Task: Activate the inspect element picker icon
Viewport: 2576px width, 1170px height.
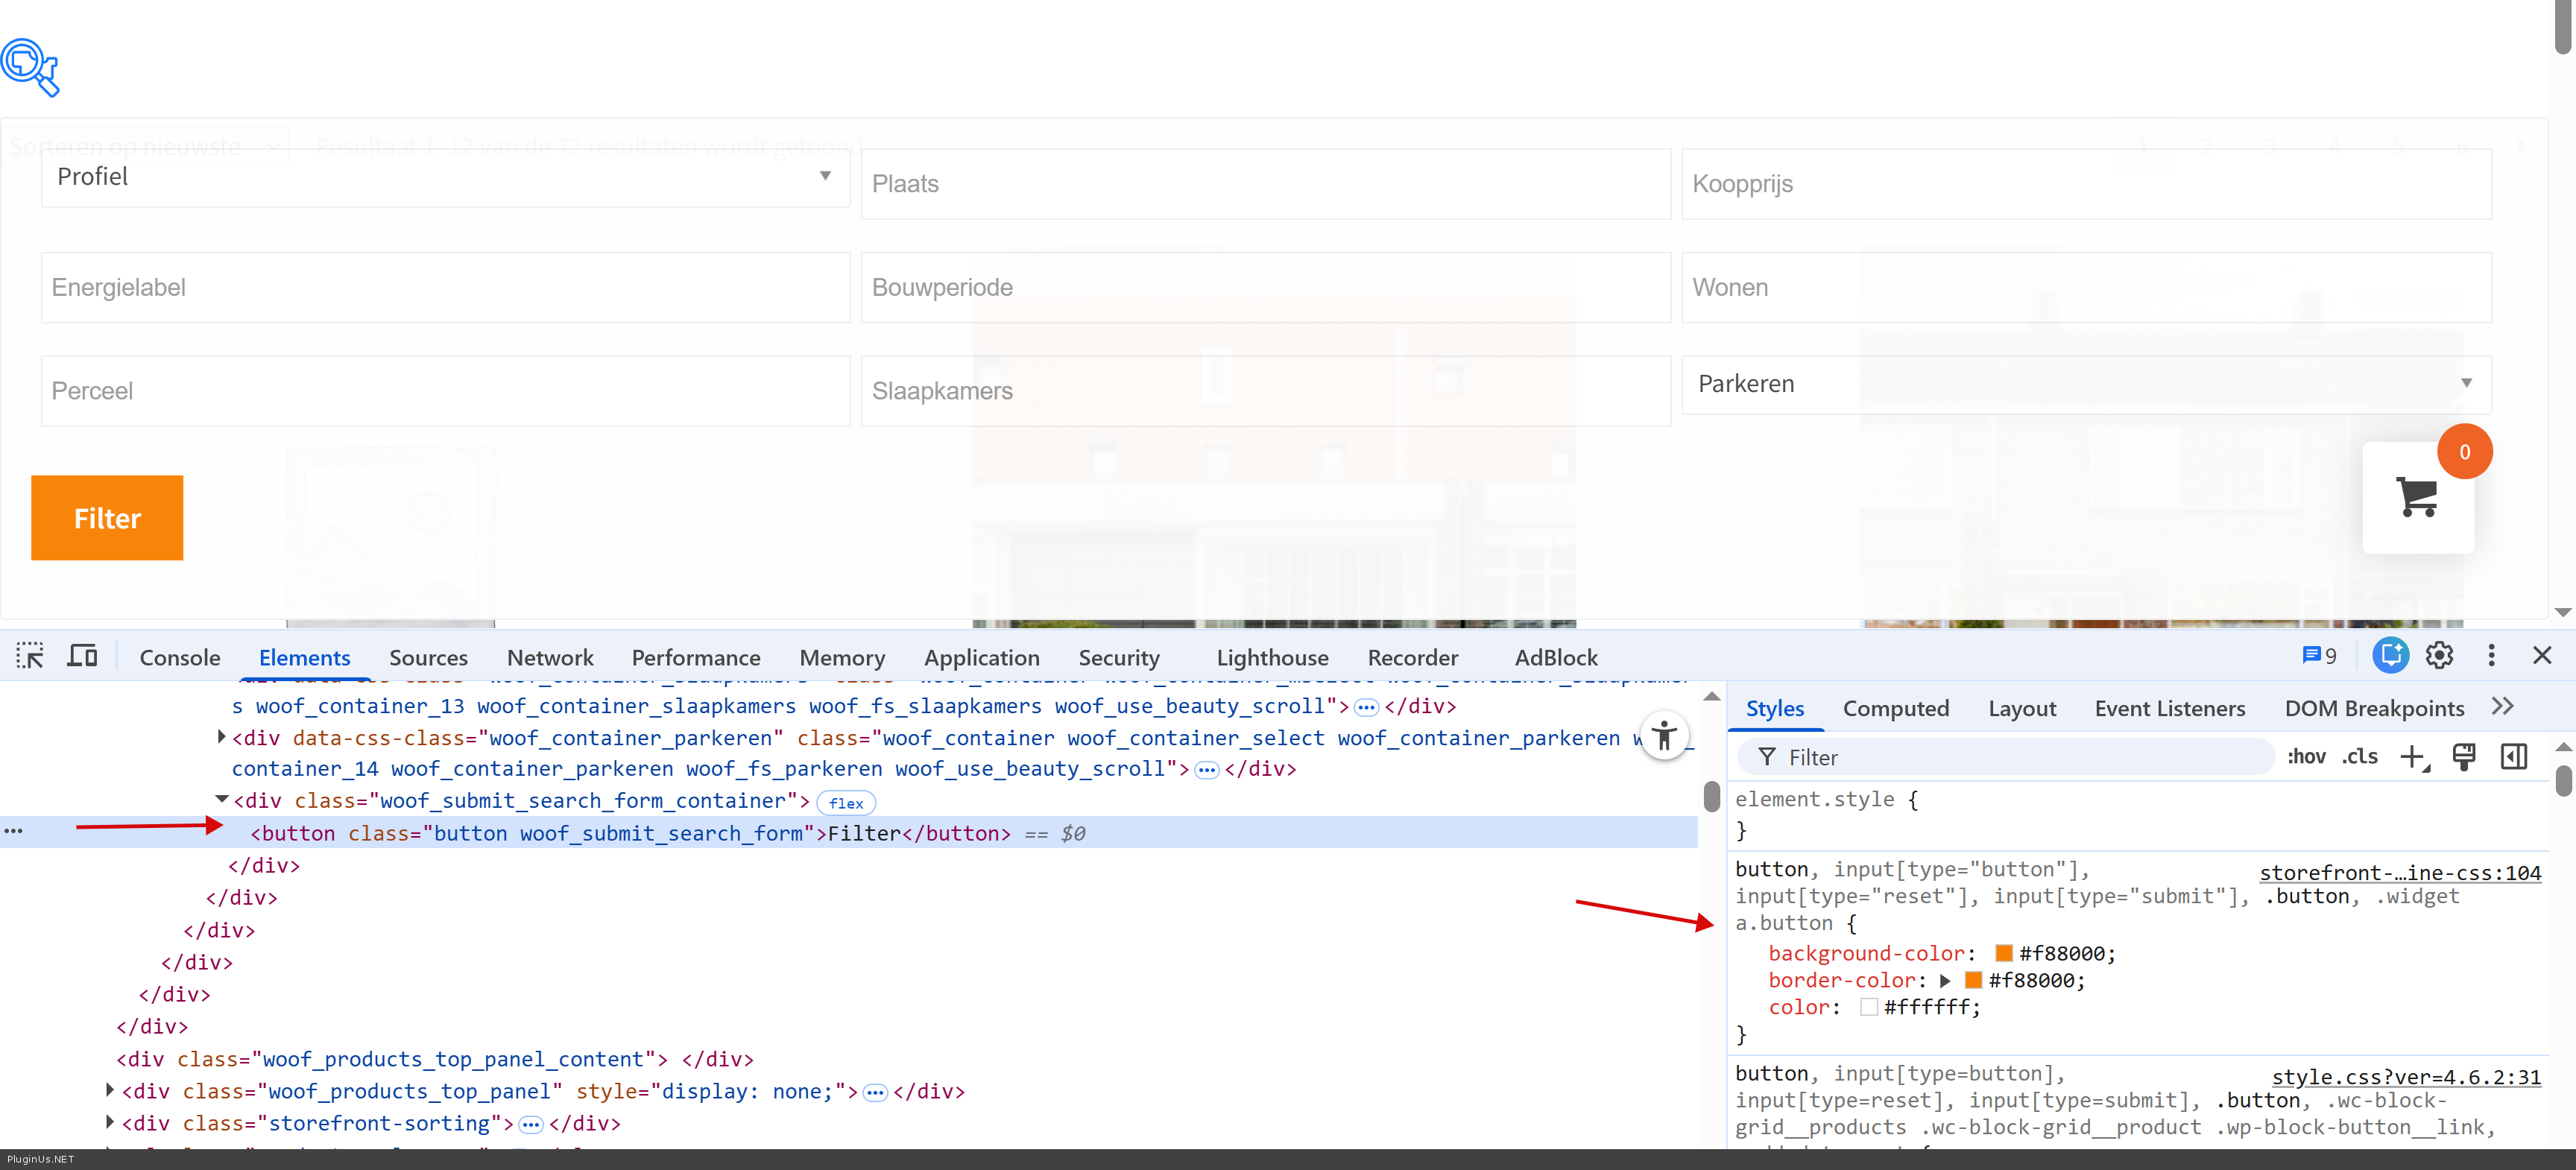Action: coord(30,656)
